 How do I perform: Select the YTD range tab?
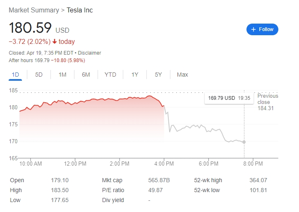(110, 75)
